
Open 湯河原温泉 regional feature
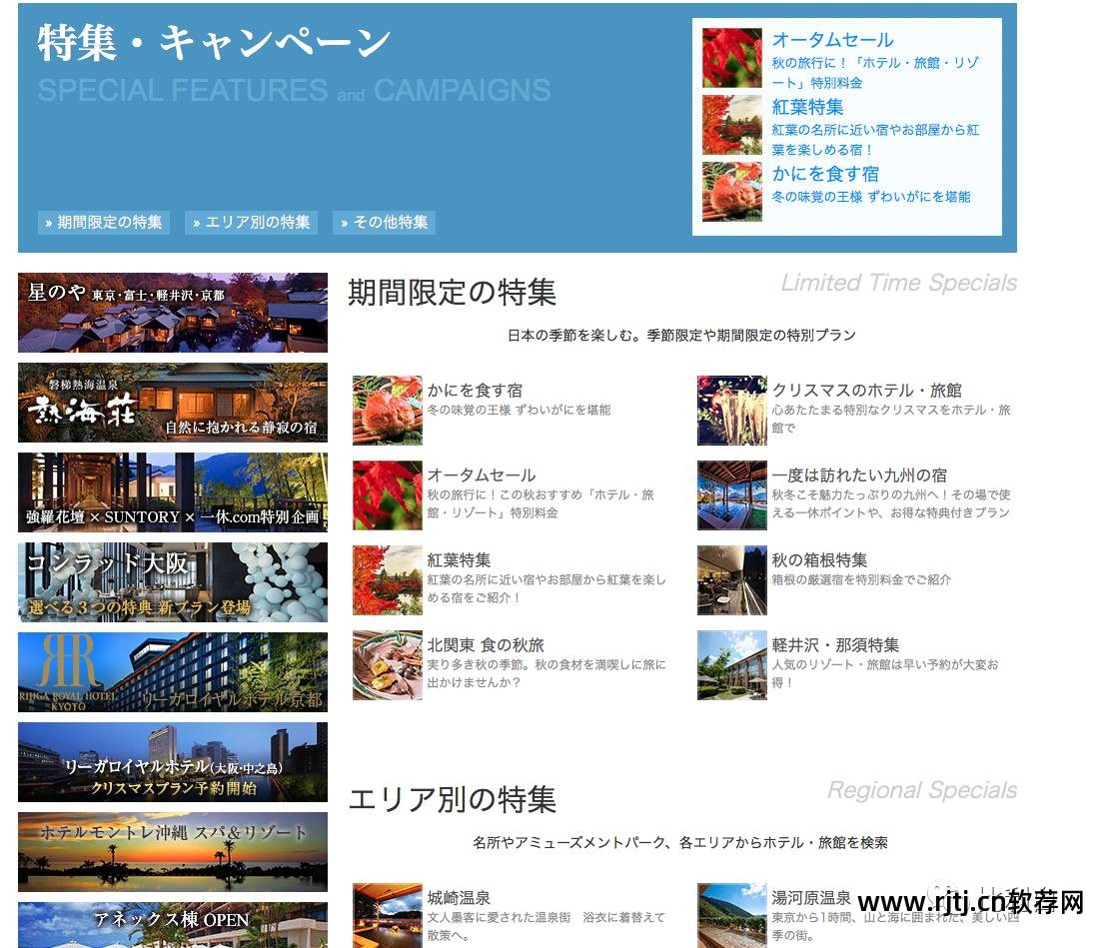click(810, 898)
